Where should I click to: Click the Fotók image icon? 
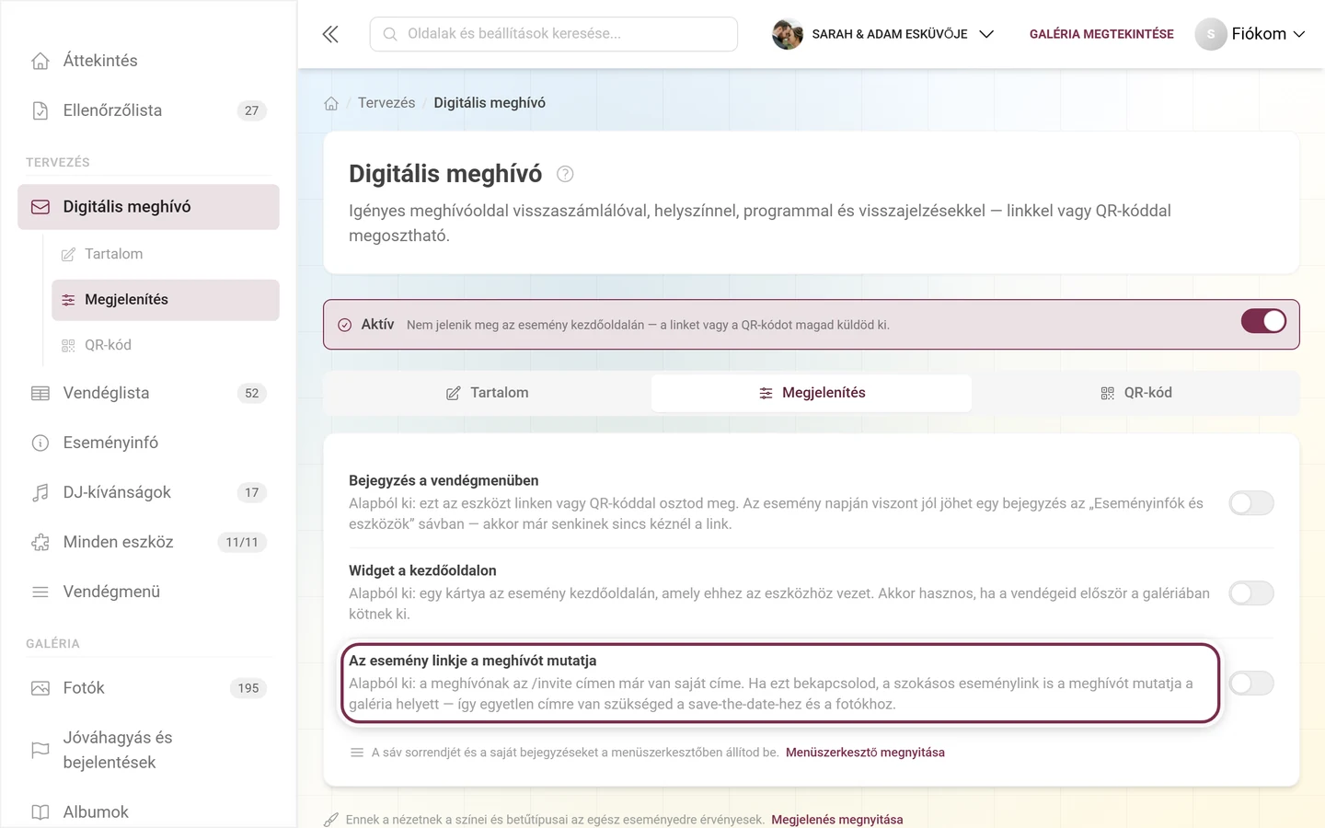[40, 688]
